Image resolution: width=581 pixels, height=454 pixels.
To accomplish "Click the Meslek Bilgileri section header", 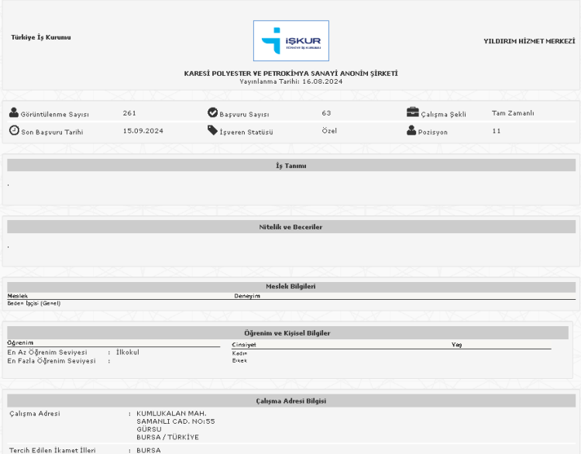I will tap(290, 286).
